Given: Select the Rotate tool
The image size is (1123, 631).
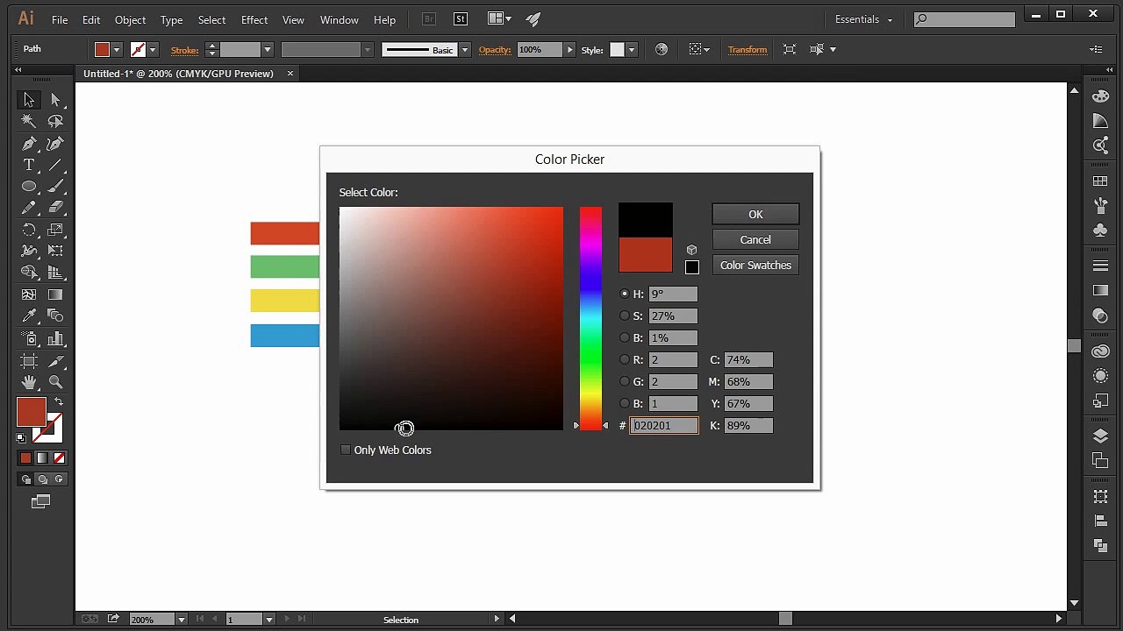Looking at the screenshot, I should [x=29, y=230].
